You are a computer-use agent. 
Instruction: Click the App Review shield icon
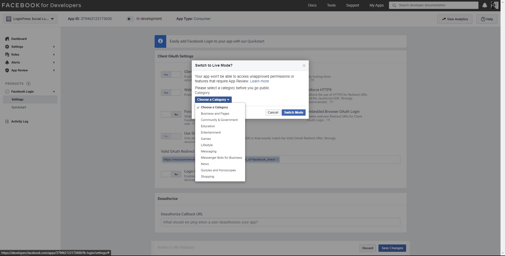click(x=7, y=70)
